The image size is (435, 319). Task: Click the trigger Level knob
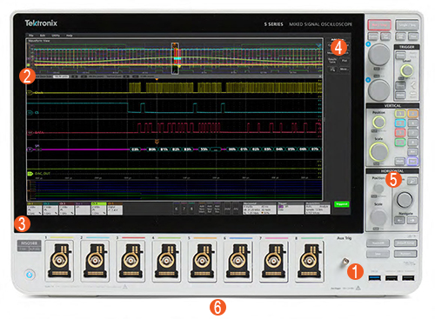pos(407,70)
